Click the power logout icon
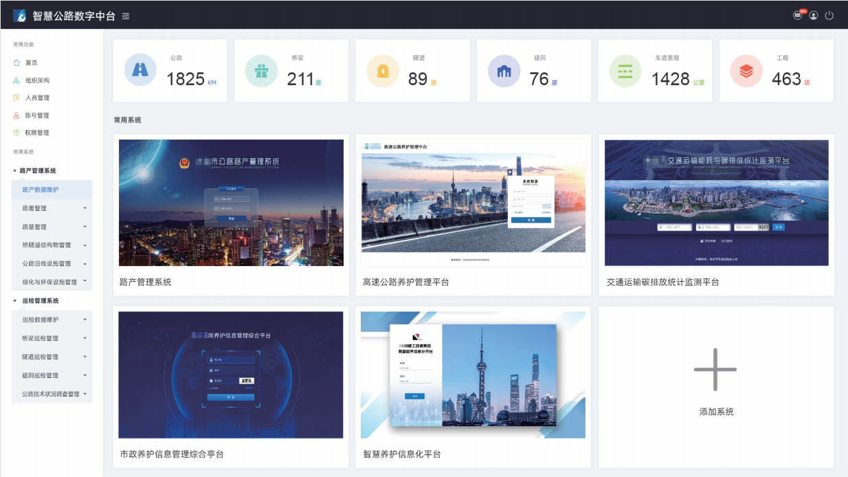Screen dimensions: 848x477 click(829, 15)
